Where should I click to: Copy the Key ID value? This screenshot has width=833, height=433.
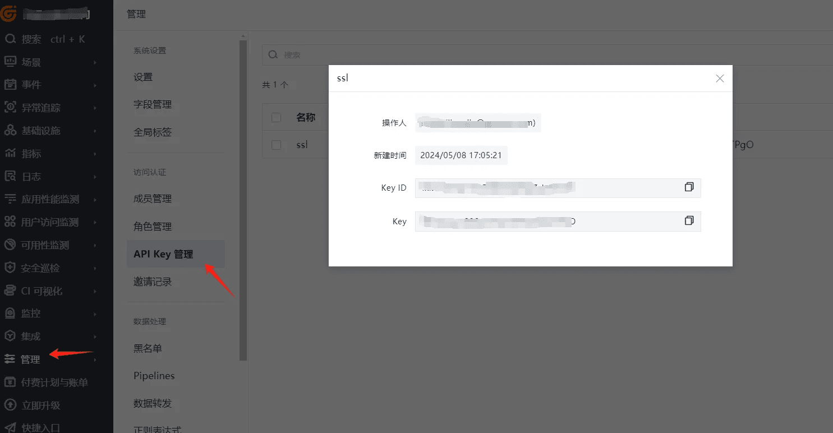click(x=689, y=187)
